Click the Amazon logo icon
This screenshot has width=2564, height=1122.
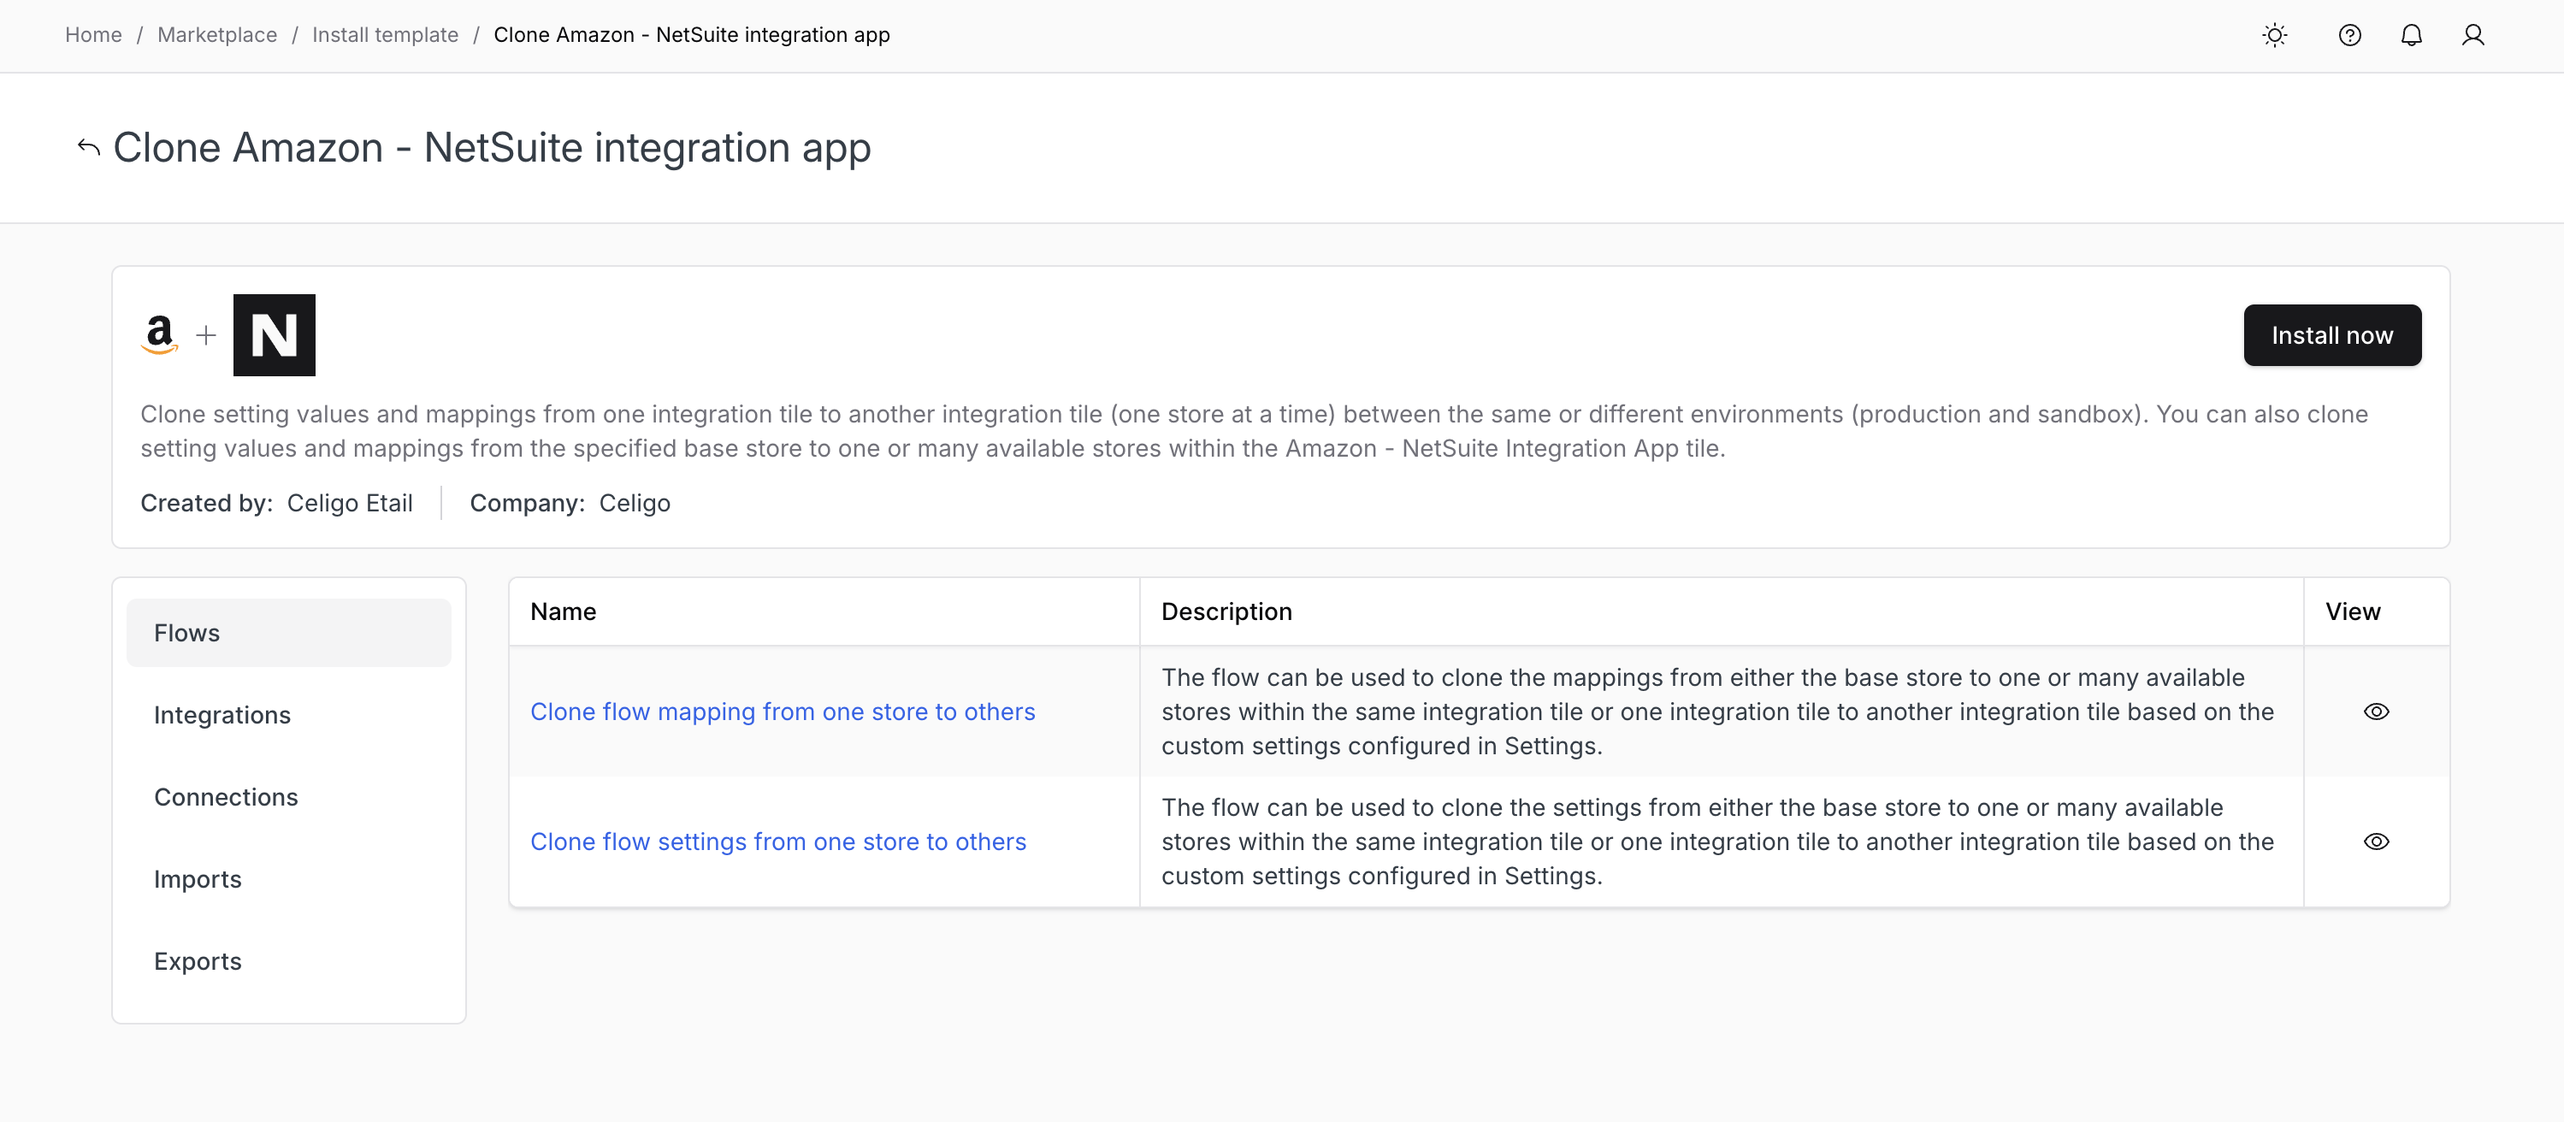point(159,335)
